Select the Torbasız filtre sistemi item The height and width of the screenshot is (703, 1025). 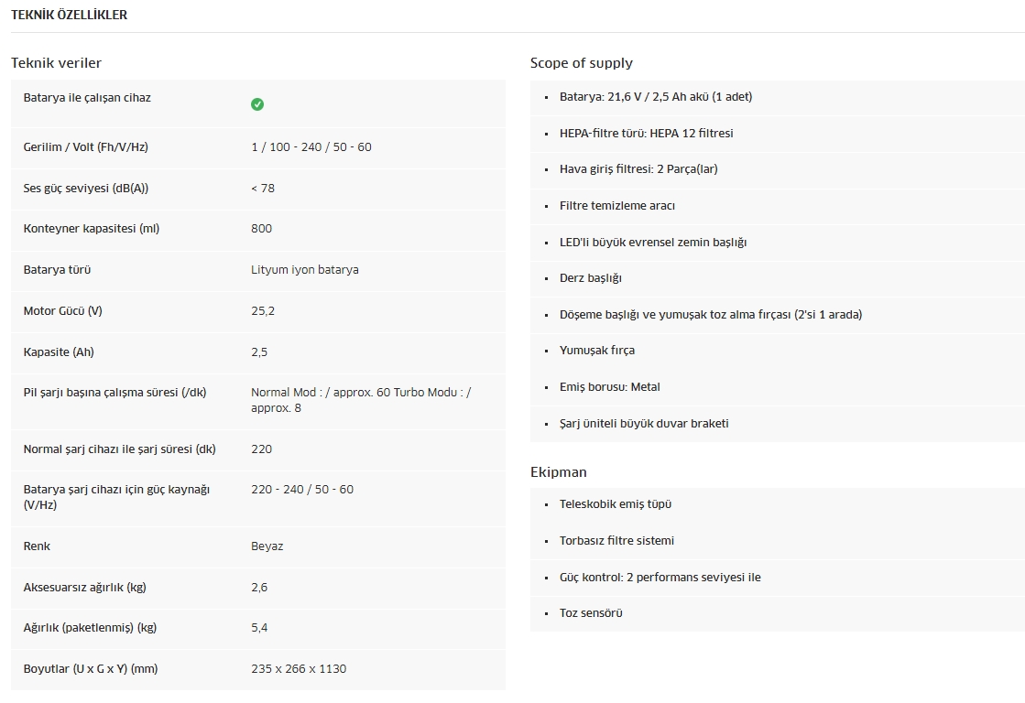616,541
